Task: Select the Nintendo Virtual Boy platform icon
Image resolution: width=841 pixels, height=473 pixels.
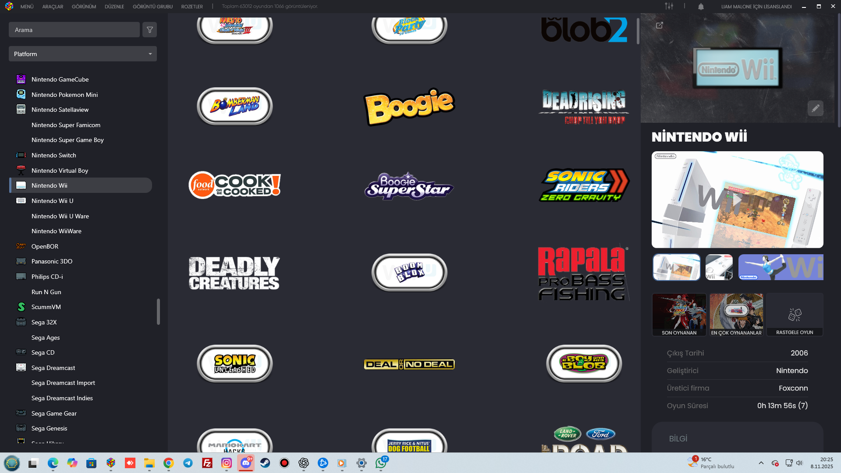Action: 21,170
